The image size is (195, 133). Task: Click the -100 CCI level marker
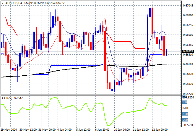[x=185, y=114]
